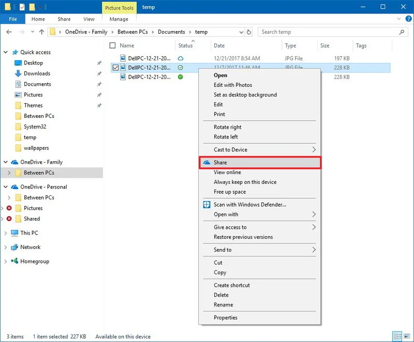The height and width of the screenshot is (342, 414).
Task: Choose Share in the context menu
Action: coord(260,163)
